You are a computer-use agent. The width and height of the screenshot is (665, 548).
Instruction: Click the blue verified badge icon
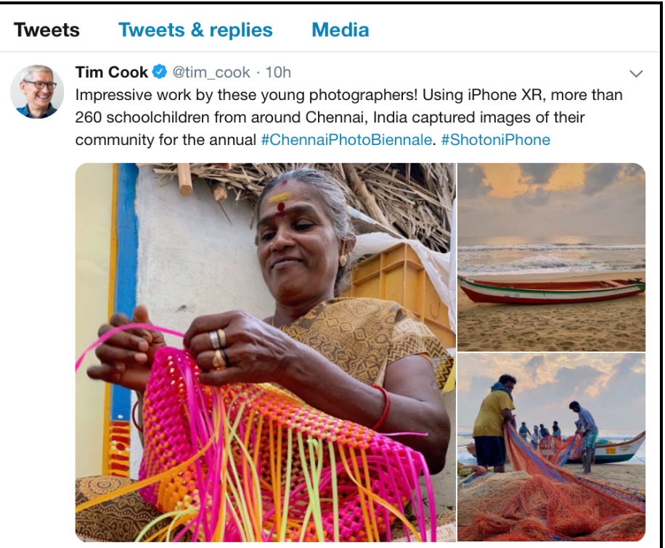pyautogui.click(x=160, y=72)
